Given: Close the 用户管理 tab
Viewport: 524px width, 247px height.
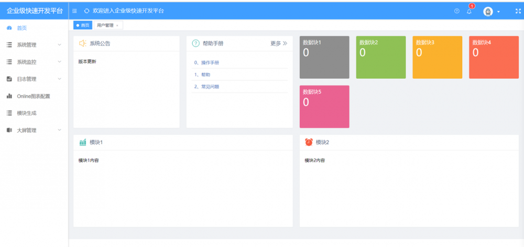Looking at the screenshot, I should point(117,25).
